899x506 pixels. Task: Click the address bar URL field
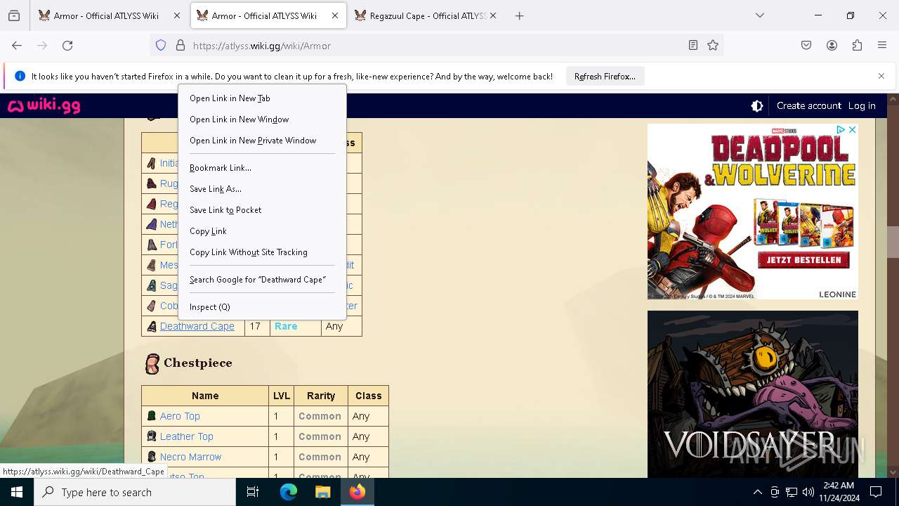click(x=435, y=45)
